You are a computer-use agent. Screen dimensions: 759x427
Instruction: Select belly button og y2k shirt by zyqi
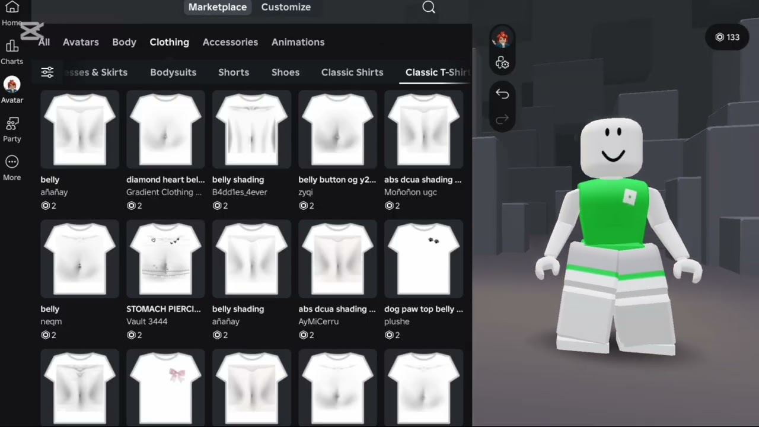pyautogui.click(x=337, y=129)
